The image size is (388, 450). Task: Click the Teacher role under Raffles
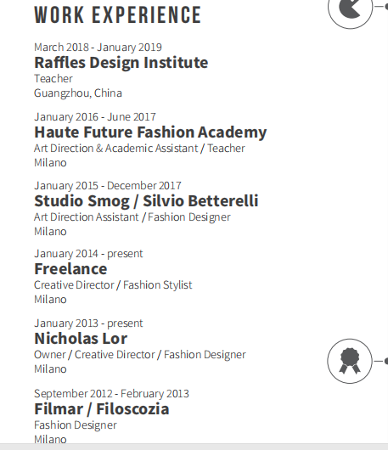pyautogui.click(x=53, y=79)
